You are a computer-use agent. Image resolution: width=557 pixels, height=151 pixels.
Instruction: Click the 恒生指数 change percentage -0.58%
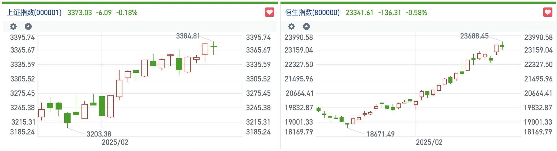click(416, 13)
